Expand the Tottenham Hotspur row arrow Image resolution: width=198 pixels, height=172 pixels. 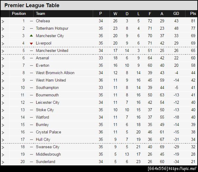click(x=3, y=29)
